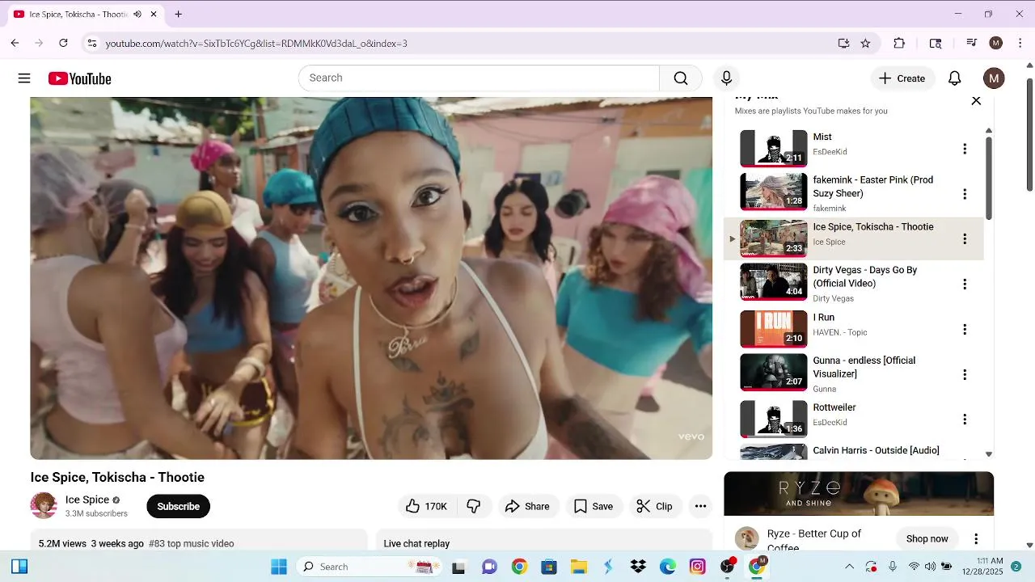This screenshot has width=1035, height=582.
Task: Close the Ice Spice Thootie tab
Action: click(x=154, y=14)
